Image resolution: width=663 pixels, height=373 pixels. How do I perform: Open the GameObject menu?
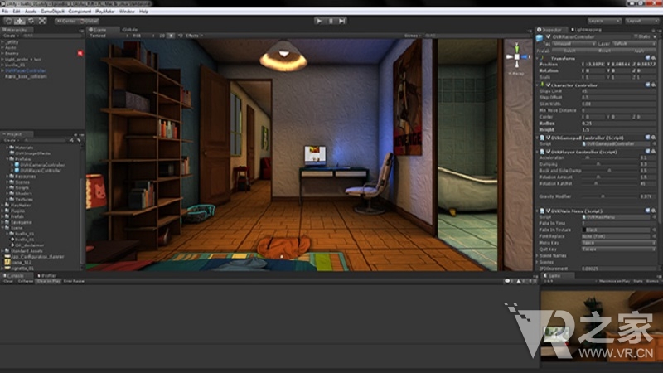click(x=52, y=12)
